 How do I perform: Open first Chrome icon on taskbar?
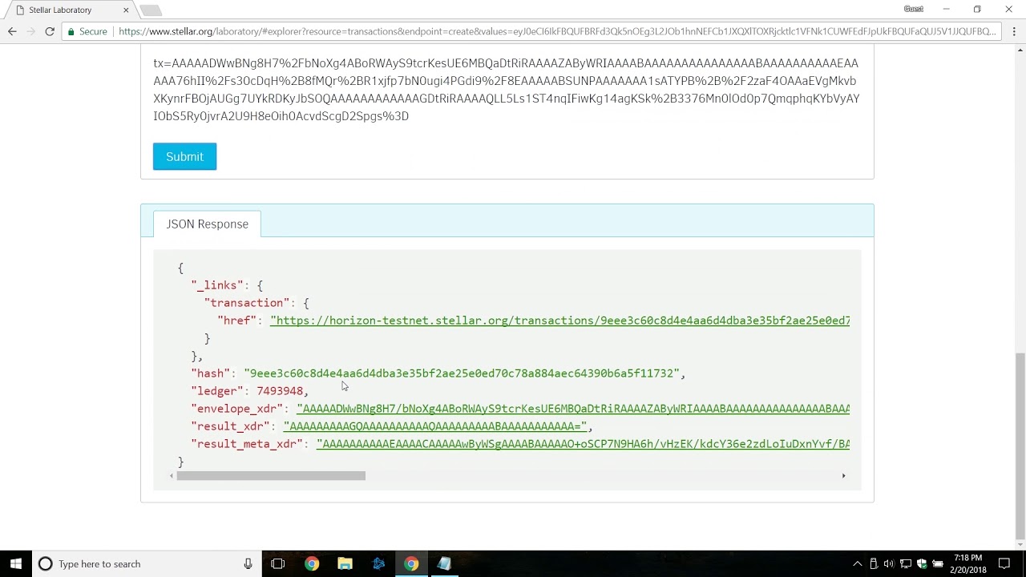click(x=312, y=563)
